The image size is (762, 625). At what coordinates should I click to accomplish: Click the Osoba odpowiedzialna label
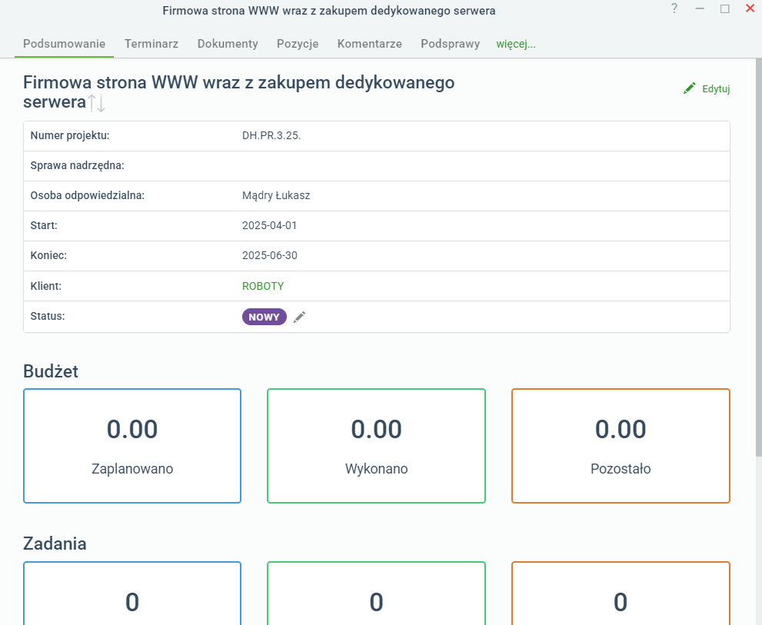[x=88, y=196]
